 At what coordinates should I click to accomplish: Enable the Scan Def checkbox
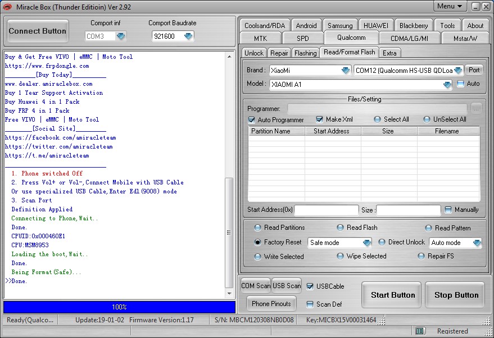pyautogui.click(x=310, y=304)
